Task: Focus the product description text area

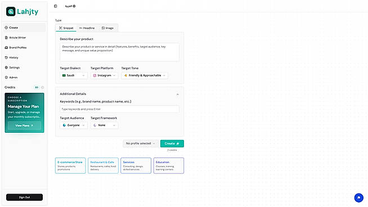Action: [x=119, y=52]
